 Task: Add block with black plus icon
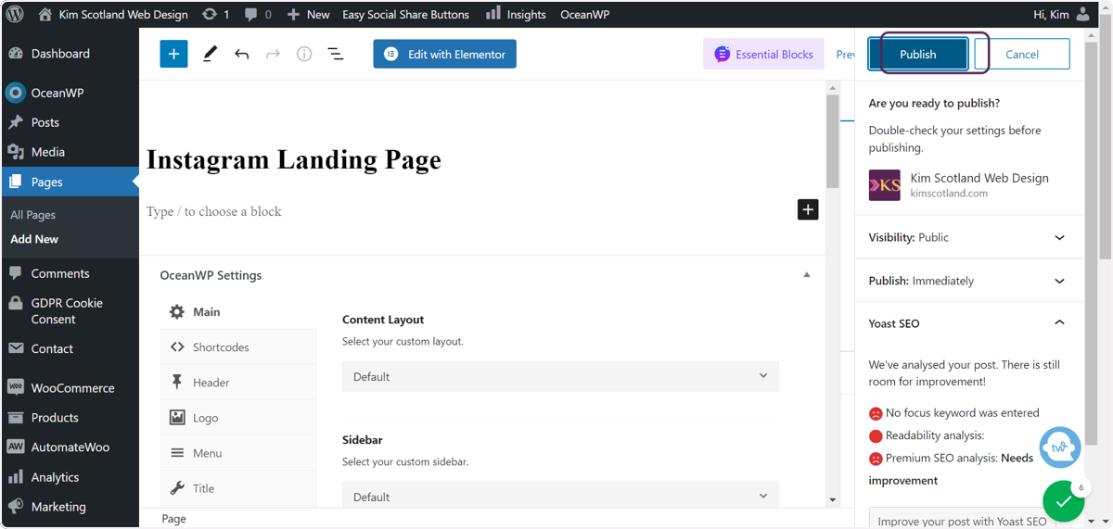(808, 209)
